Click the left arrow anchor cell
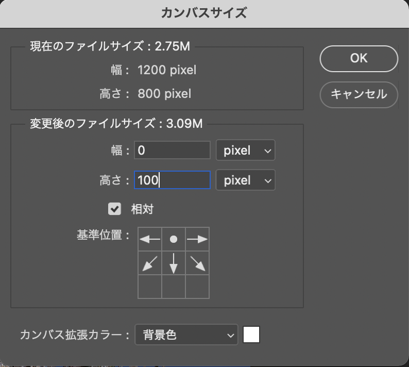This screenshot has width=409, height=367. [150, 239]
